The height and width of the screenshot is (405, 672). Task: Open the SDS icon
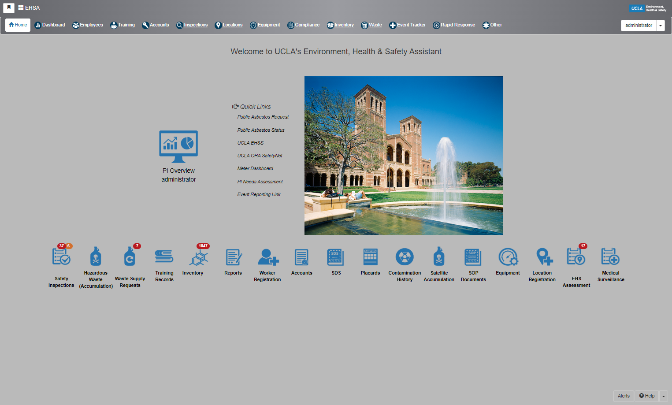click(336, 257)
